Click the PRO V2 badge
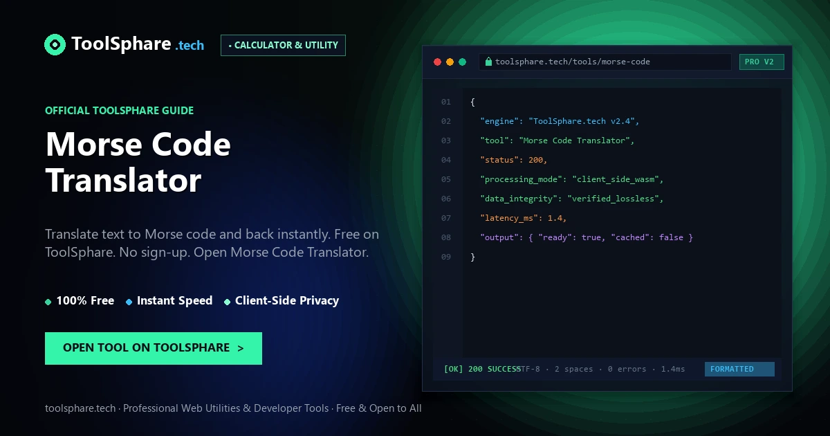Viewport: 830px width, 436px height. click(761, 62)
